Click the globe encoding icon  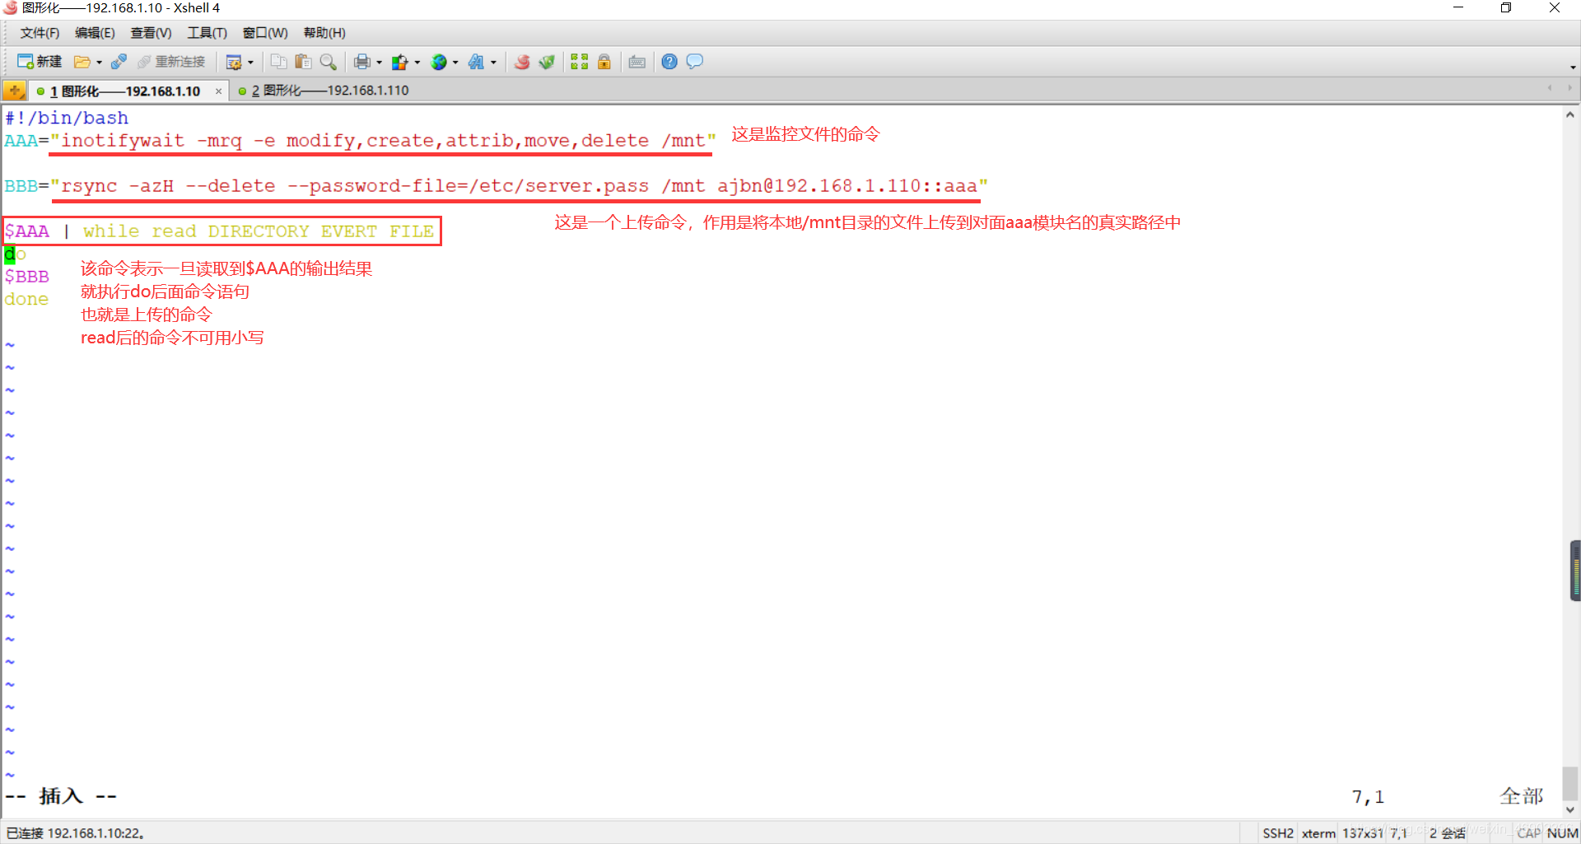pos(439,62)
